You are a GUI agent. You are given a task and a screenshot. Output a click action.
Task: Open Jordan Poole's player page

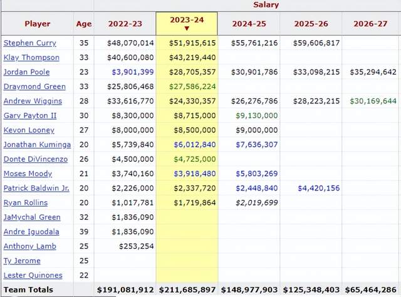point(26,72)
